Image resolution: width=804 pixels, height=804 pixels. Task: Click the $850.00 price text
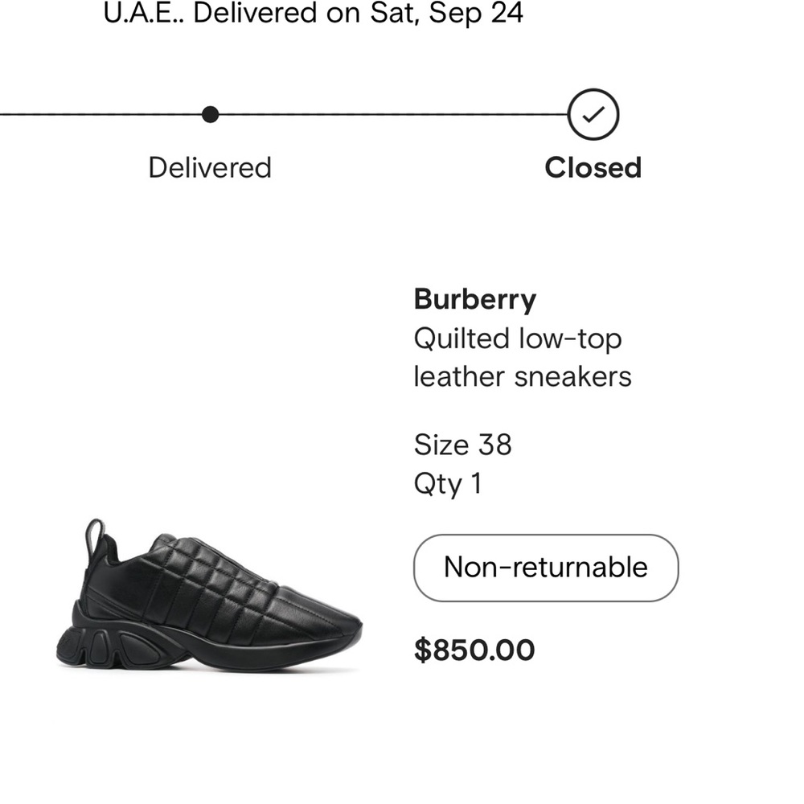473,649
